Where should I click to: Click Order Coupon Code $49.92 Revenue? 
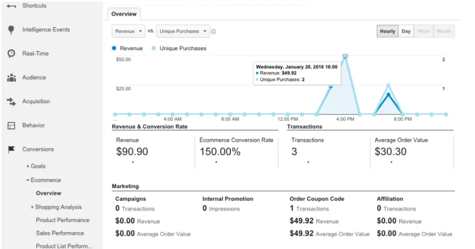(314, 221)
